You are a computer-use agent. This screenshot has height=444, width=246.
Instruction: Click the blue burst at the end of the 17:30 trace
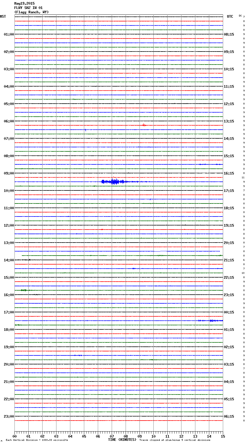210,320
